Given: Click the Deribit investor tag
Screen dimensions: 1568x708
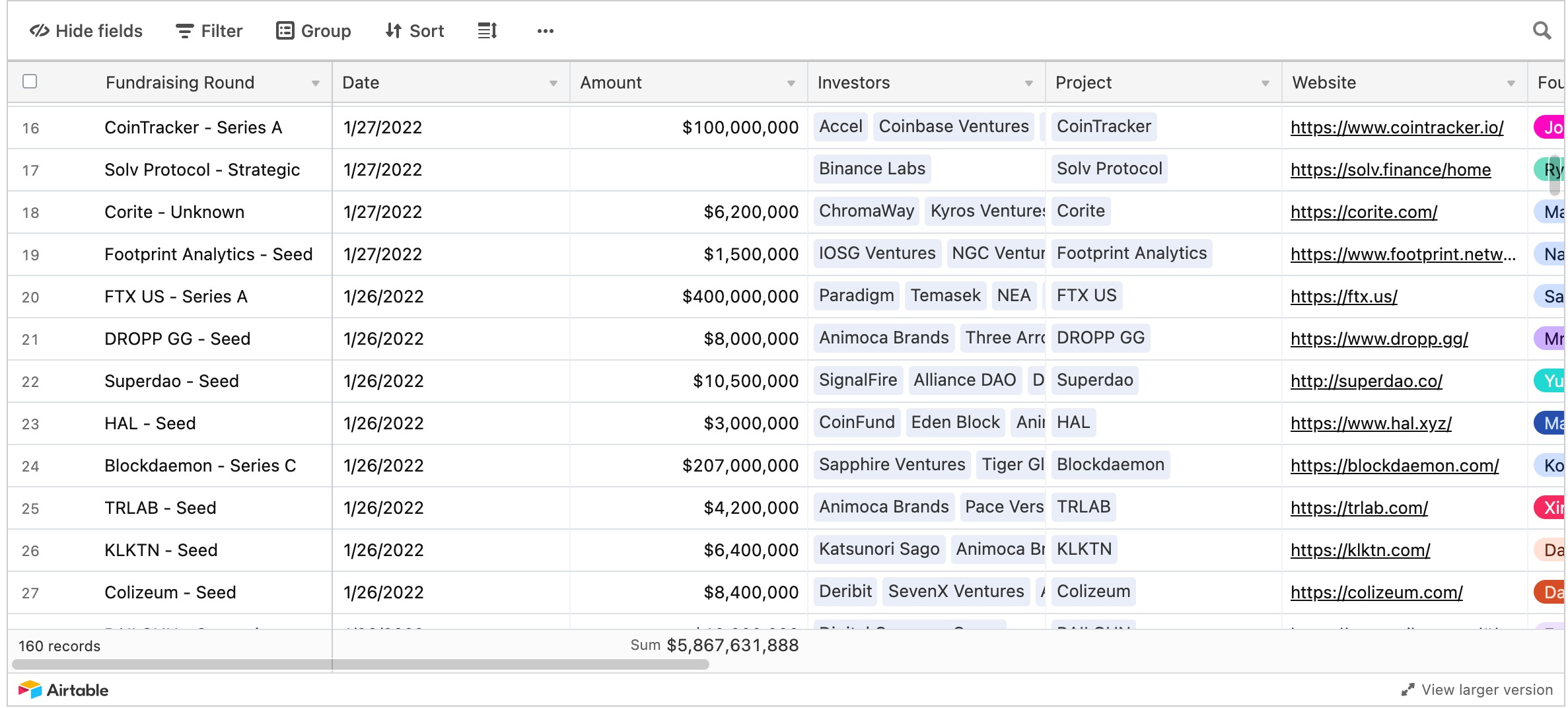Looking at the screenshot, I should point(845,591).
